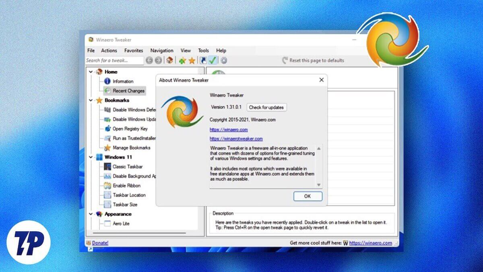The width and height of the screenshot is (483, 272).
Task: Click the Disable Background Apps icon
Action: tap(107, 176)
